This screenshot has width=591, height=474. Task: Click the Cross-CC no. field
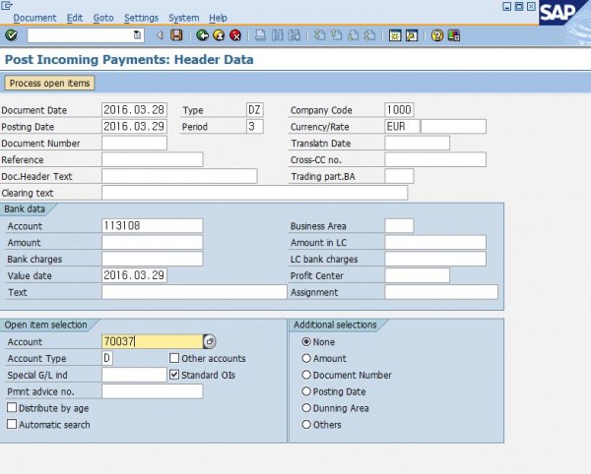click(x=435, y=159)
